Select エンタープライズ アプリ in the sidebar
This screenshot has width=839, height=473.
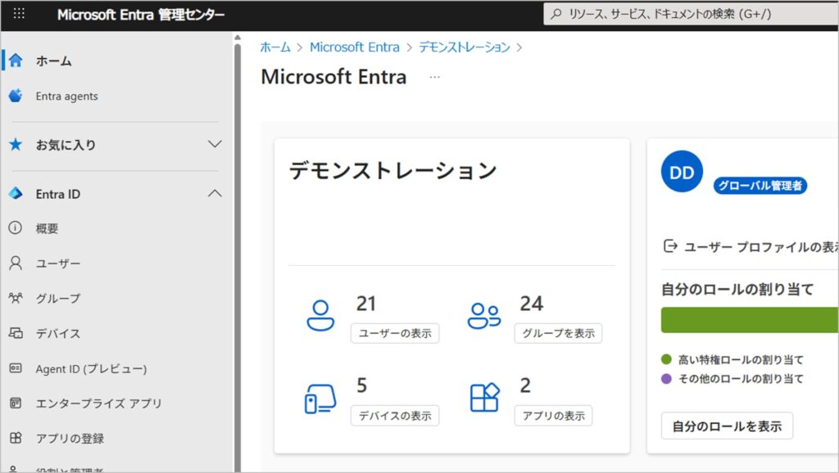pos(98,403)
